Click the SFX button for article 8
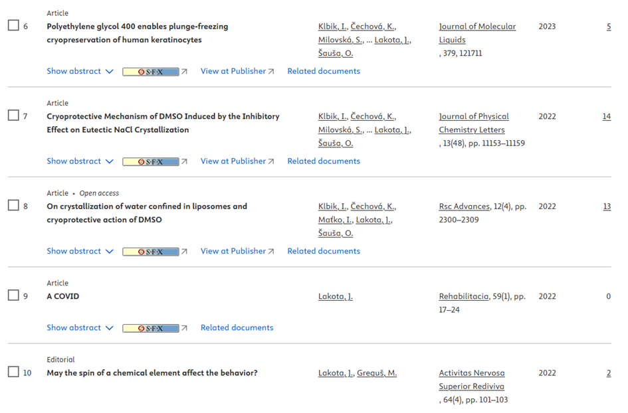 (x=151, y=252)
